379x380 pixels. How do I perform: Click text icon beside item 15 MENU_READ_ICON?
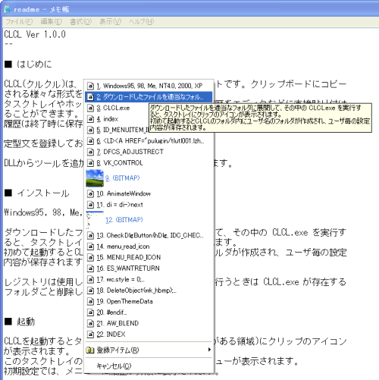90,257
